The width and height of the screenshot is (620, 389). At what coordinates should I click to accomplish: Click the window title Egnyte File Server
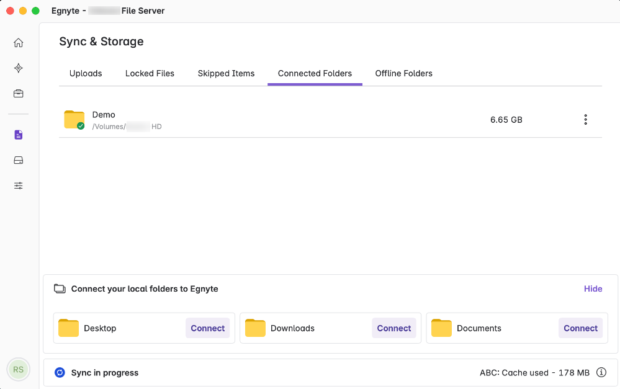108,11
